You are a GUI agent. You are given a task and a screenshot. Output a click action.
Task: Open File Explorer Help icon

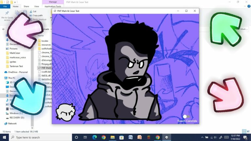pyautogui.click(x=249, y=7)
